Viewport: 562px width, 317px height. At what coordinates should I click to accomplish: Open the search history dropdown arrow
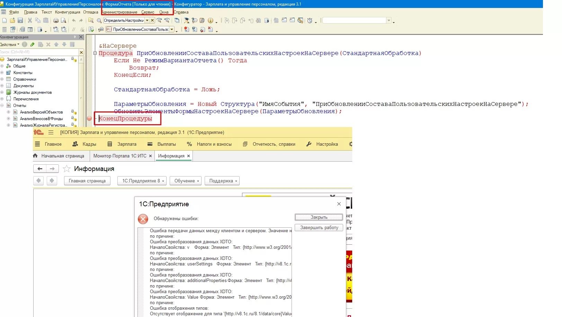(147, 20)
